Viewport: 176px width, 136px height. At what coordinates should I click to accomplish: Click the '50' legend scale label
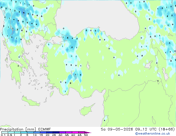click(86, 135)
